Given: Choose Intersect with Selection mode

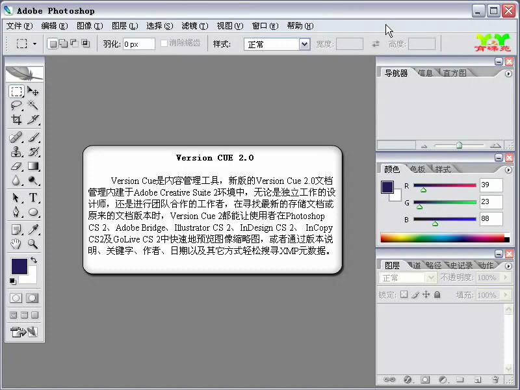Looking at the screenshot, I should coord(86,44).
